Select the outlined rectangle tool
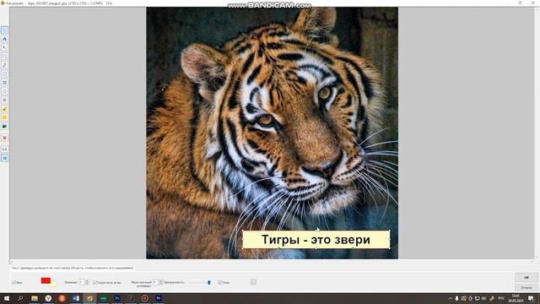 tap(4, 73)
